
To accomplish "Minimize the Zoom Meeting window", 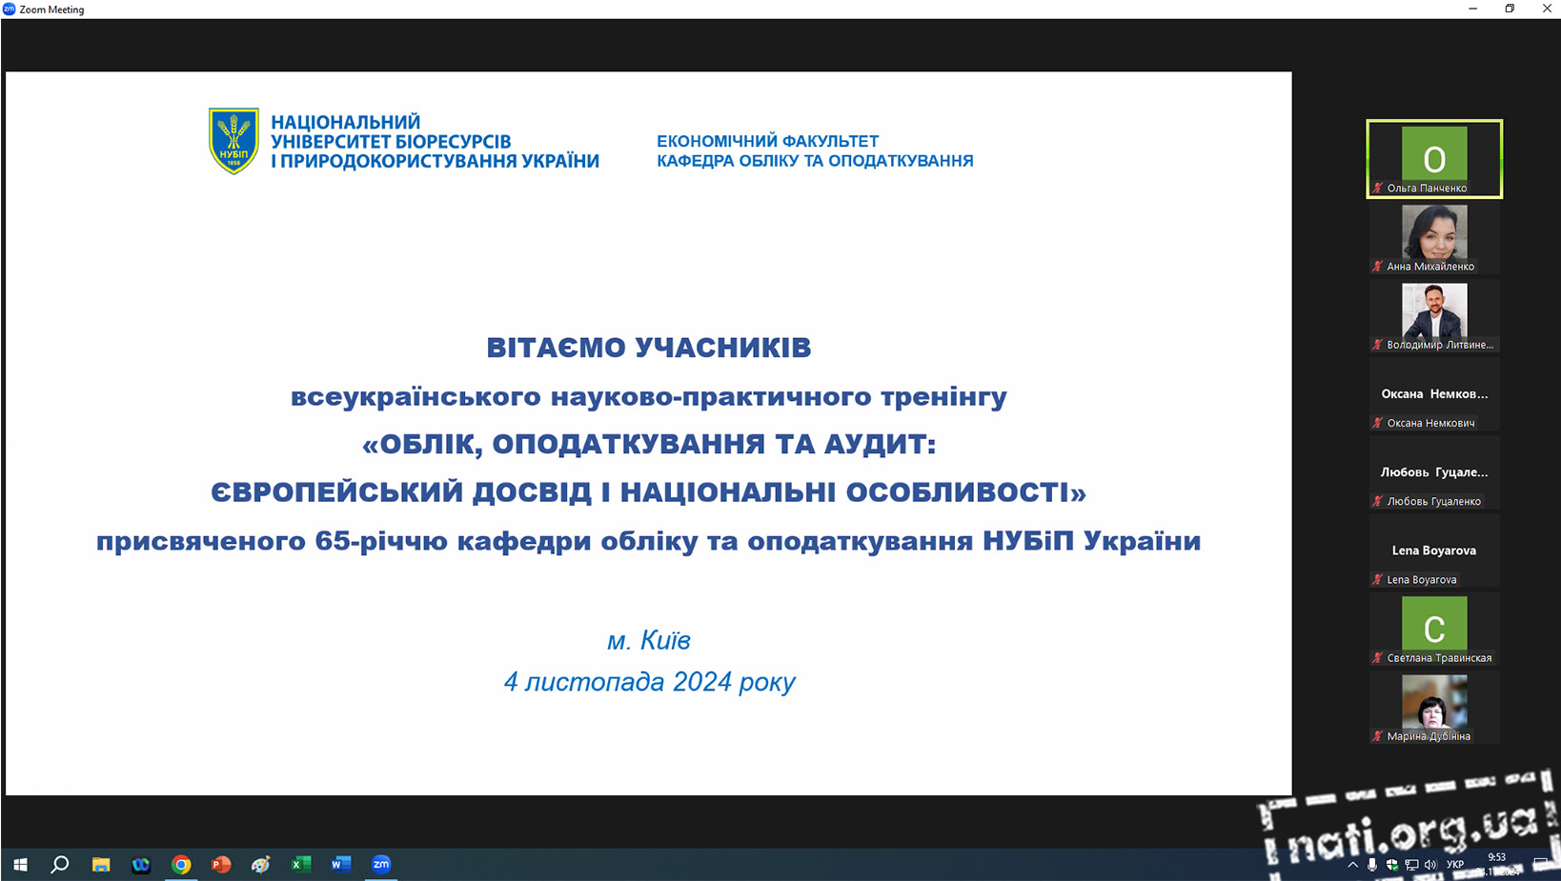I will pyautogui.click(x=1472, y=9).
